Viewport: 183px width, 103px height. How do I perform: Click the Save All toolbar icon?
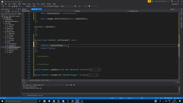[x=17, y=6]
